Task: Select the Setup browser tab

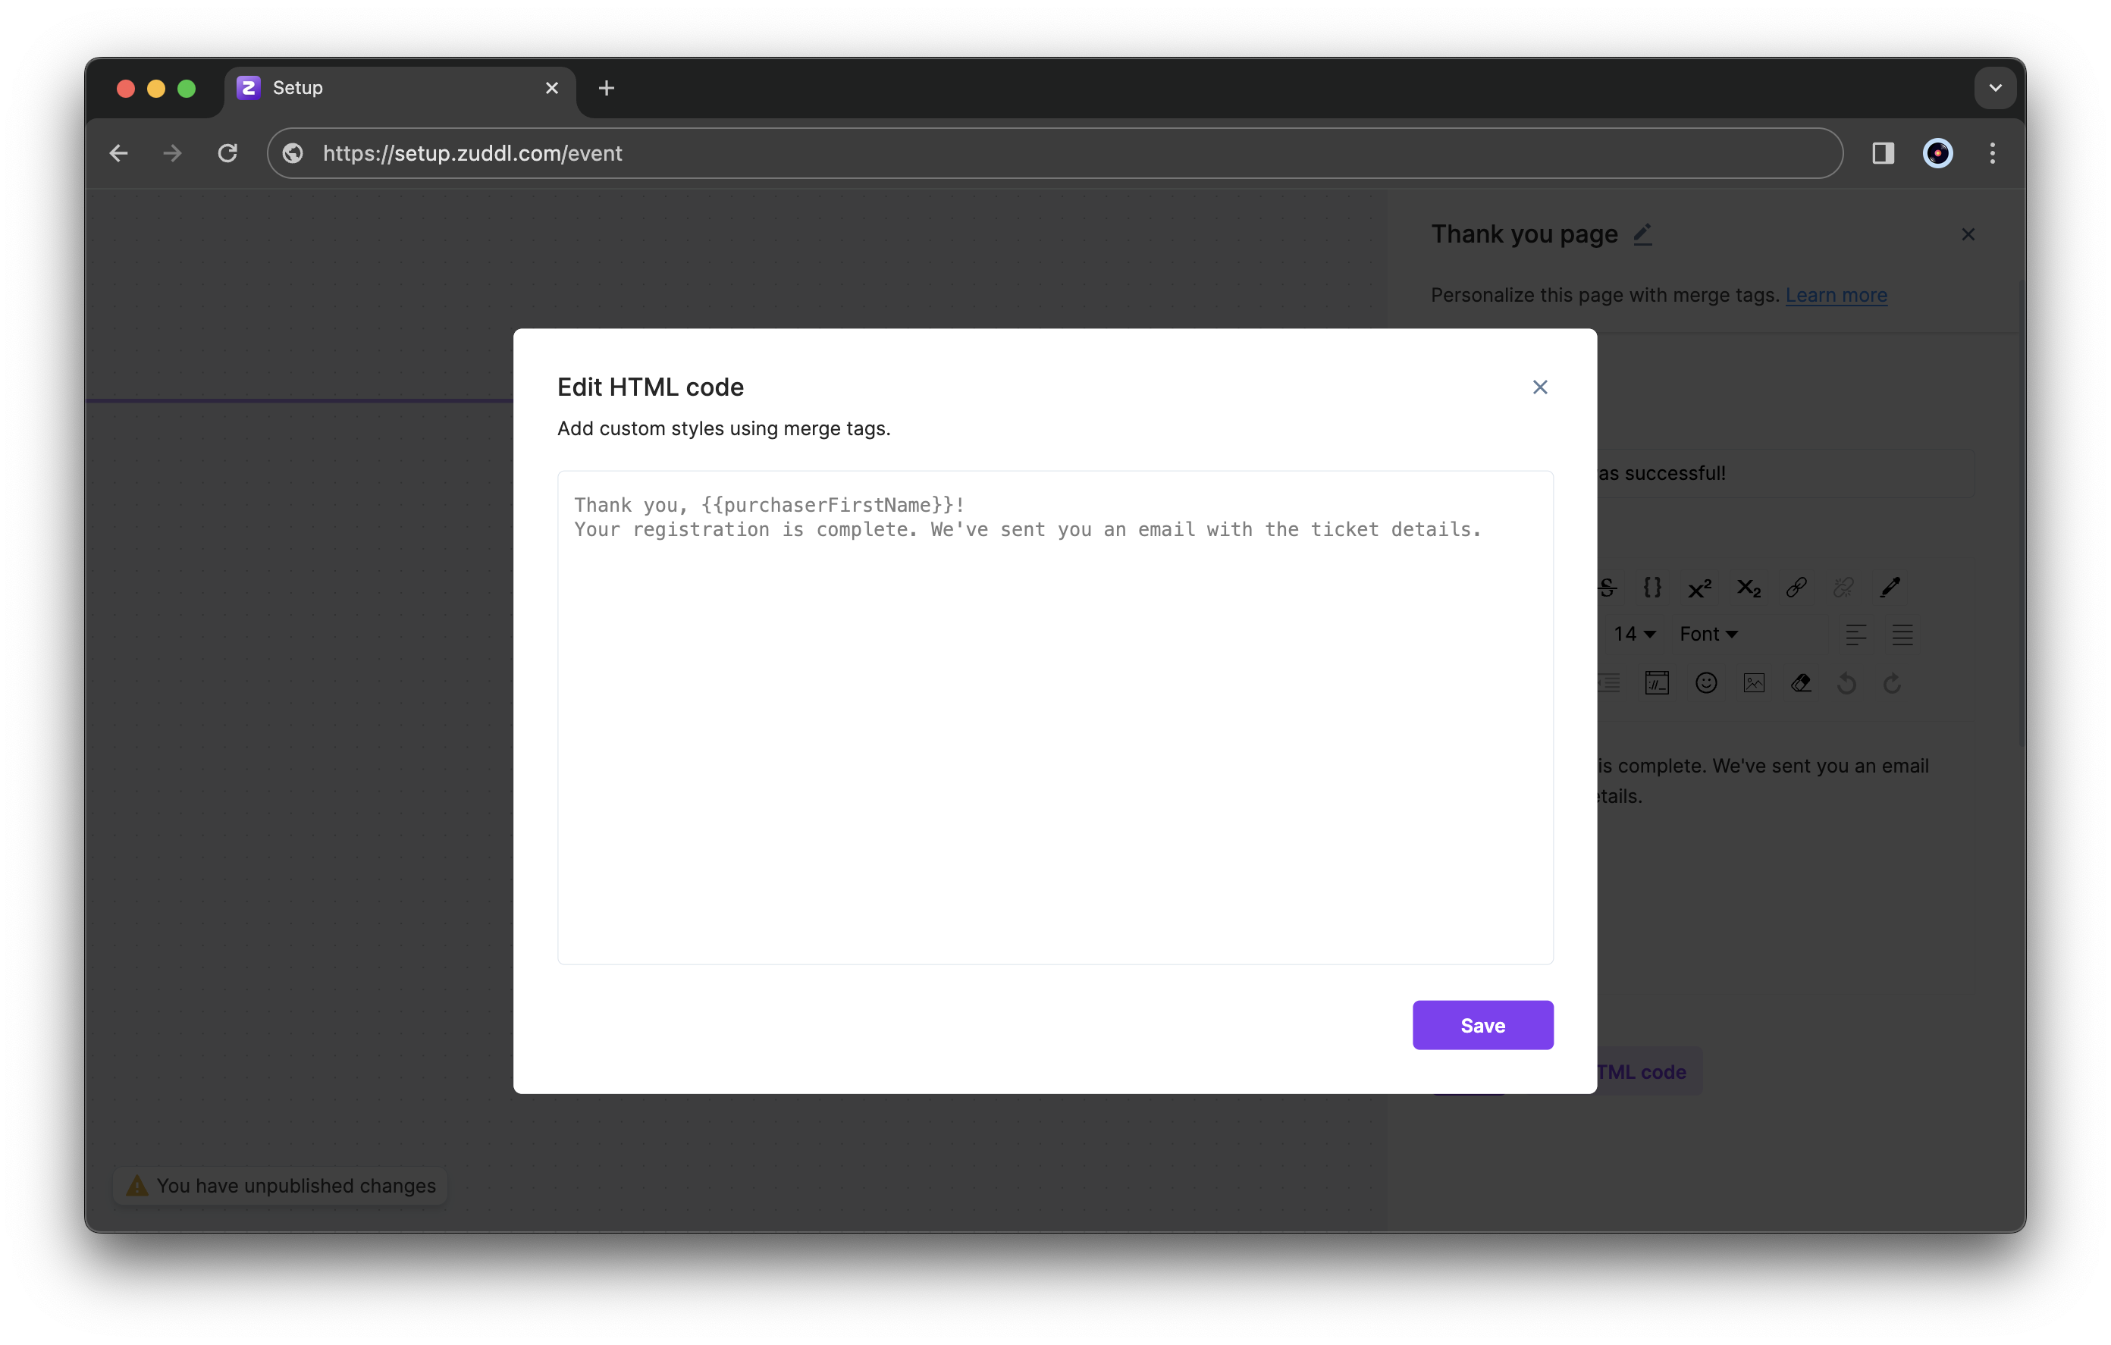Action: click(400, 88)
